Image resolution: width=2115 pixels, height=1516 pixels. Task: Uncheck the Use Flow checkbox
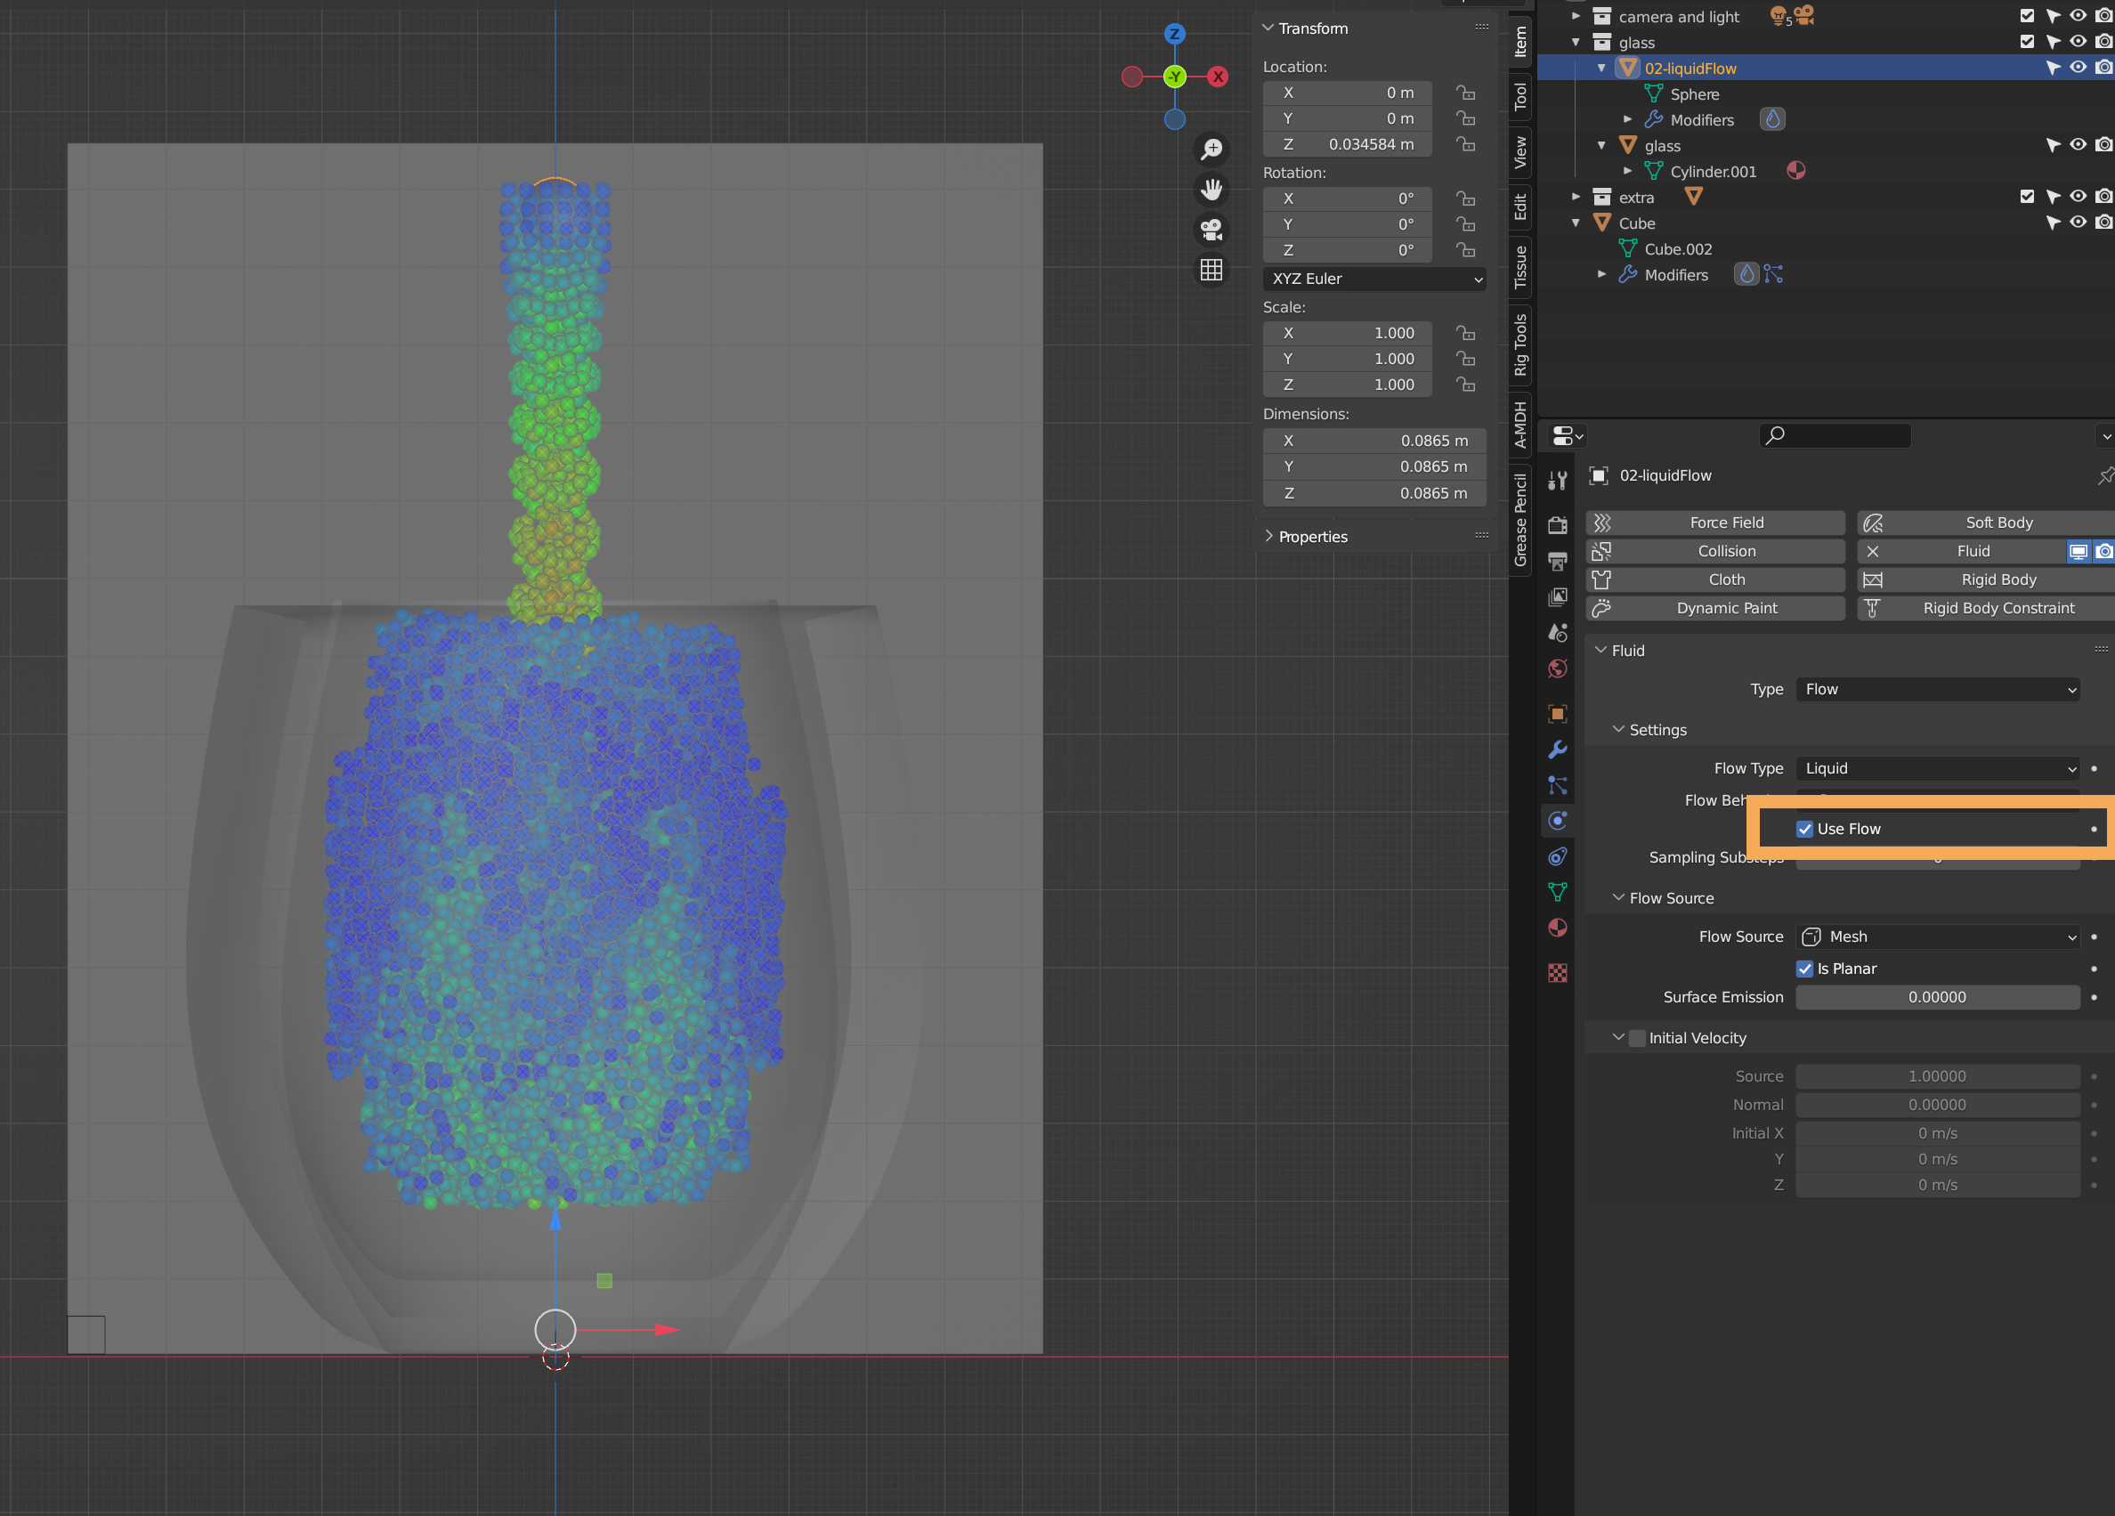coord(1804,829)
